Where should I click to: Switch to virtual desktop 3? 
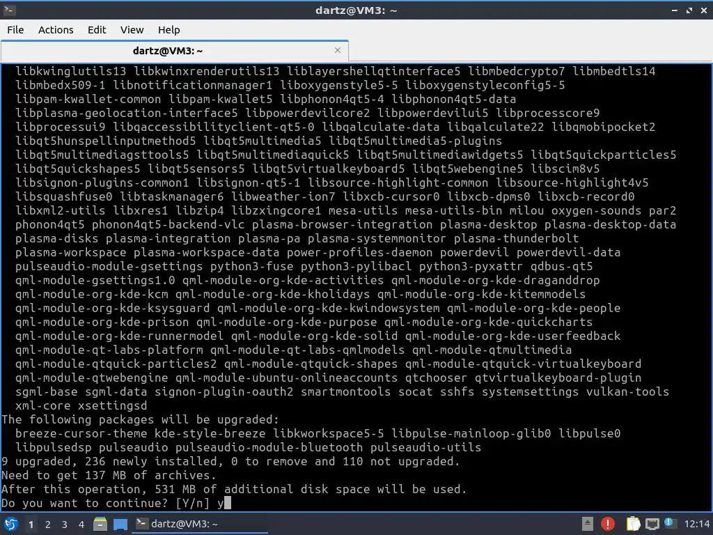coord(65,525)
